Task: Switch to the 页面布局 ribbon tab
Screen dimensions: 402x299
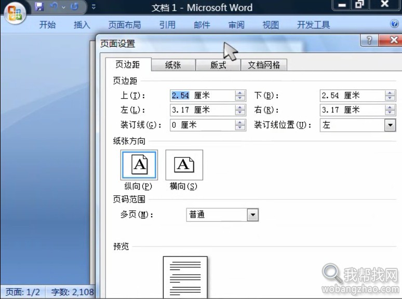Action: click(125, 25)
